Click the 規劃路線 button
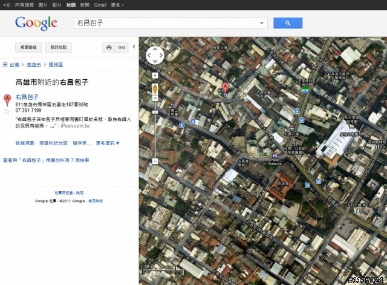The width and height of the screenshot is (387, 285). point(28,47)
